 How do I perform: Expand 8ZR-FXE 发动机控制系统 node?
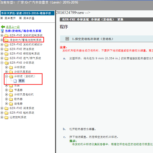pyautogui.click(x=2, y=35)
